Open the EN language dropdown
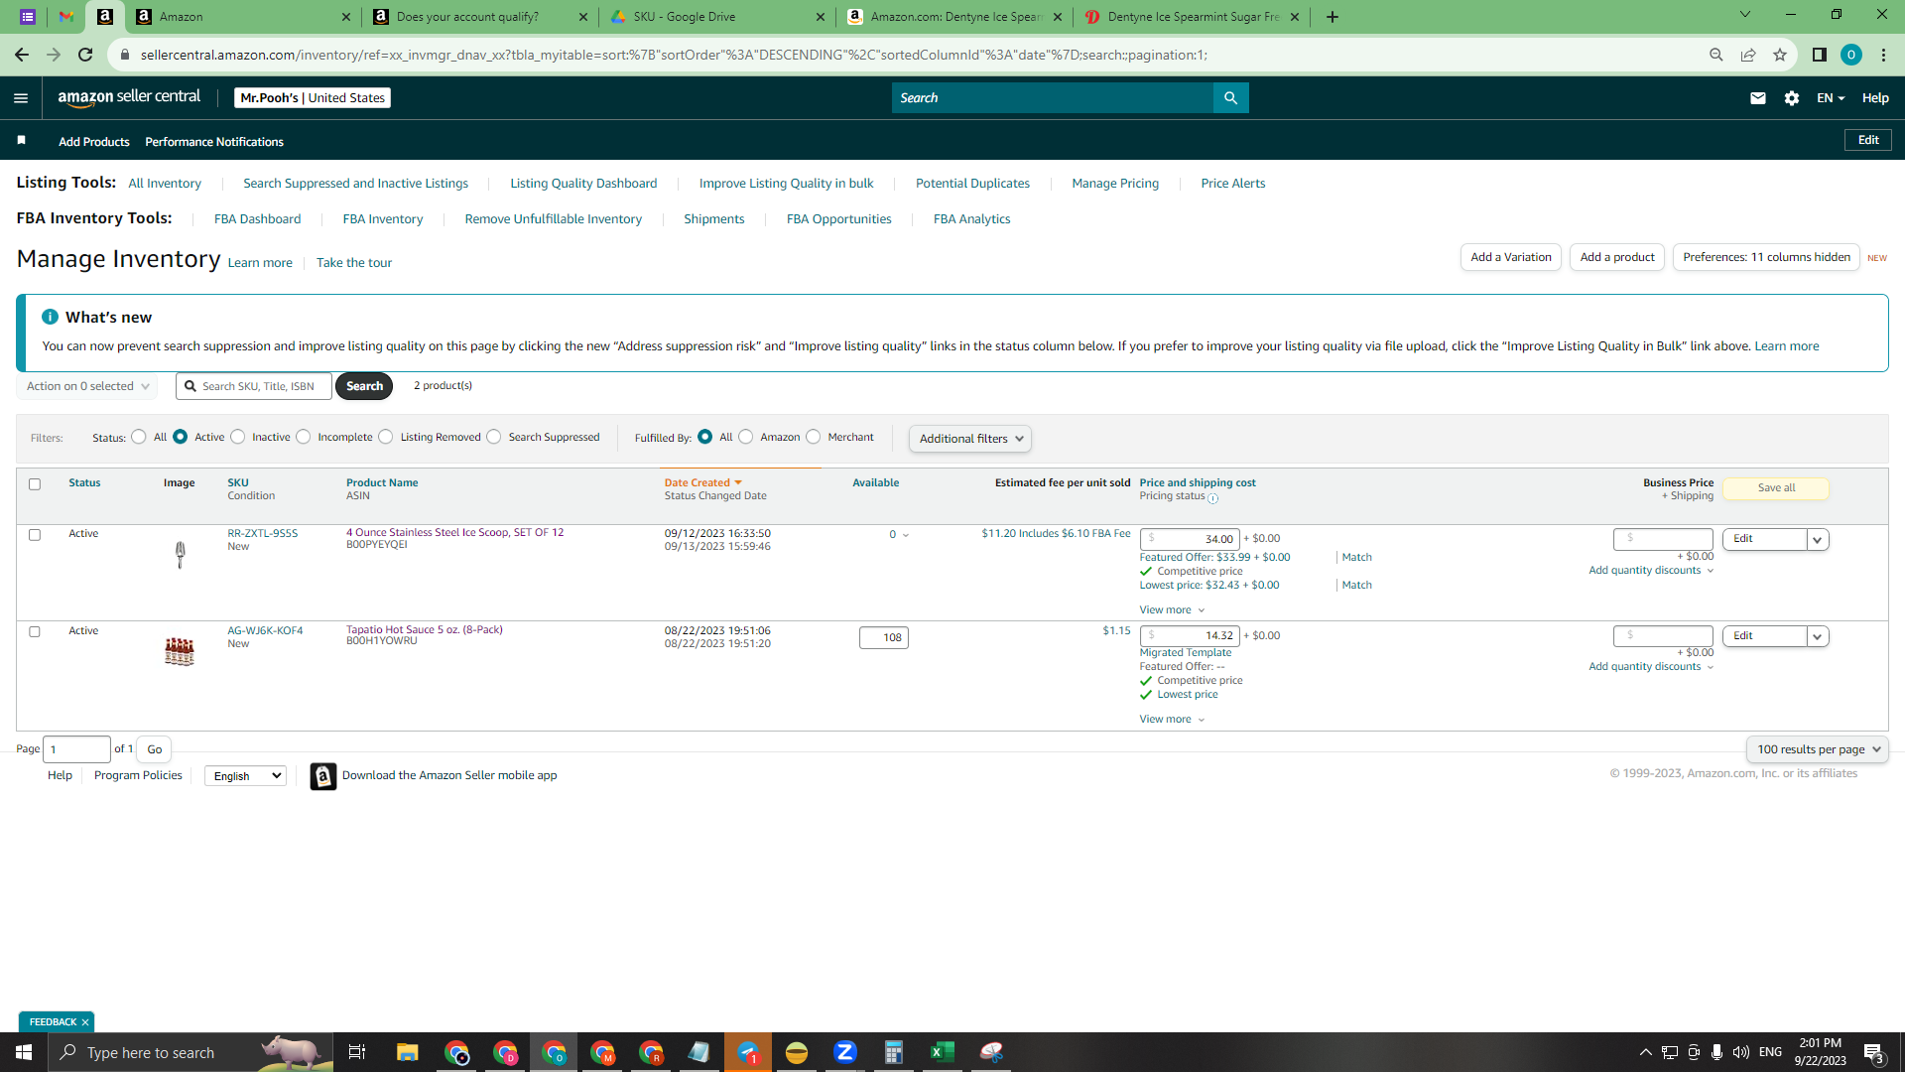This screenshot has height=1072, width=1905. [x=1830, y=97]
